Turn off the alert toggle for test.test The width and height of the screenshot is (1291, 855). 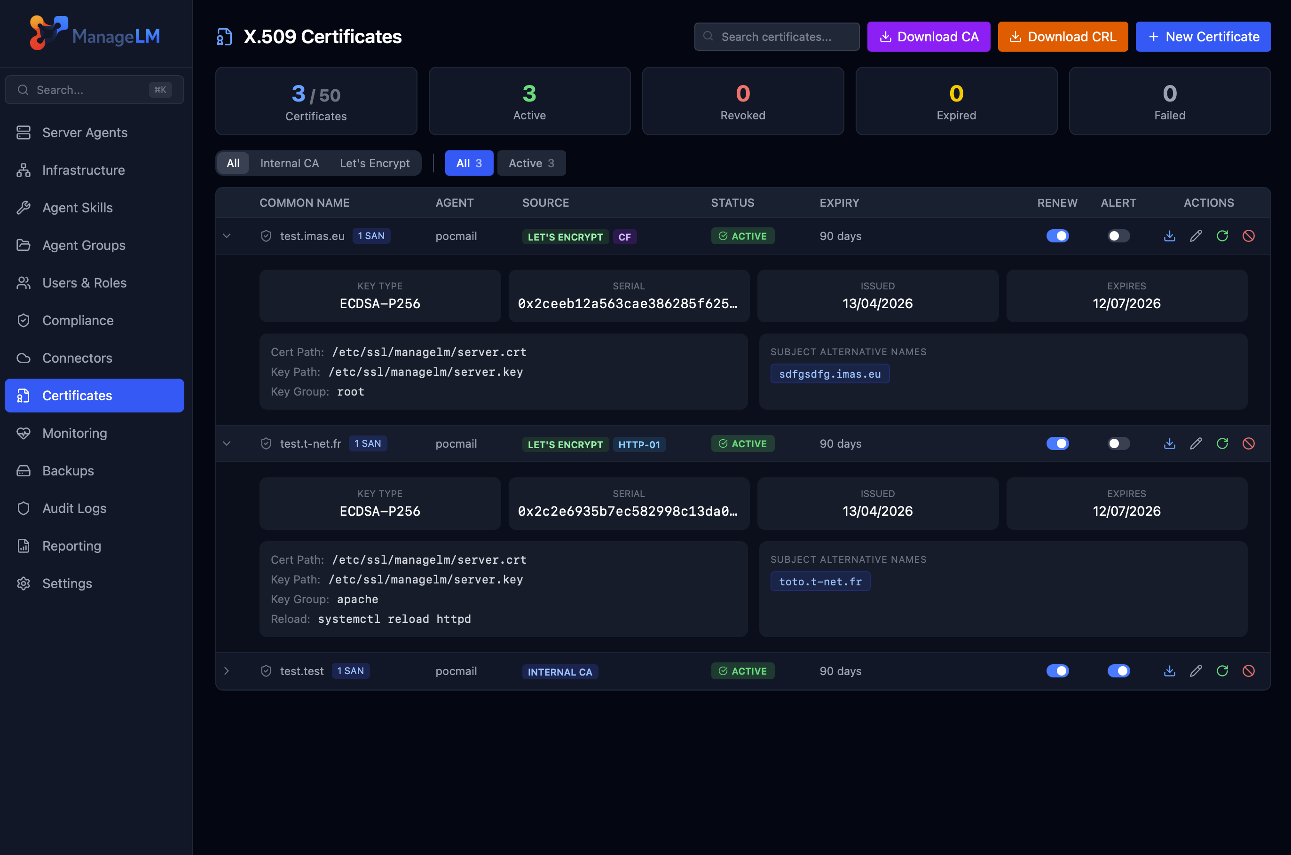pyautogui.click(x=1118, y=671)
